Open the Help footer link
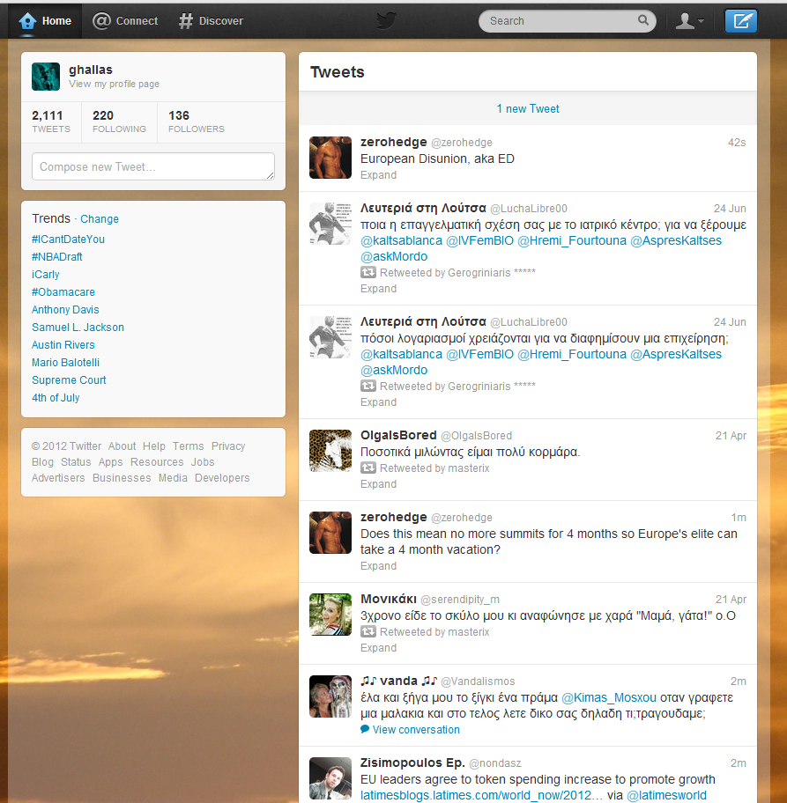 [x=154, y=446]
